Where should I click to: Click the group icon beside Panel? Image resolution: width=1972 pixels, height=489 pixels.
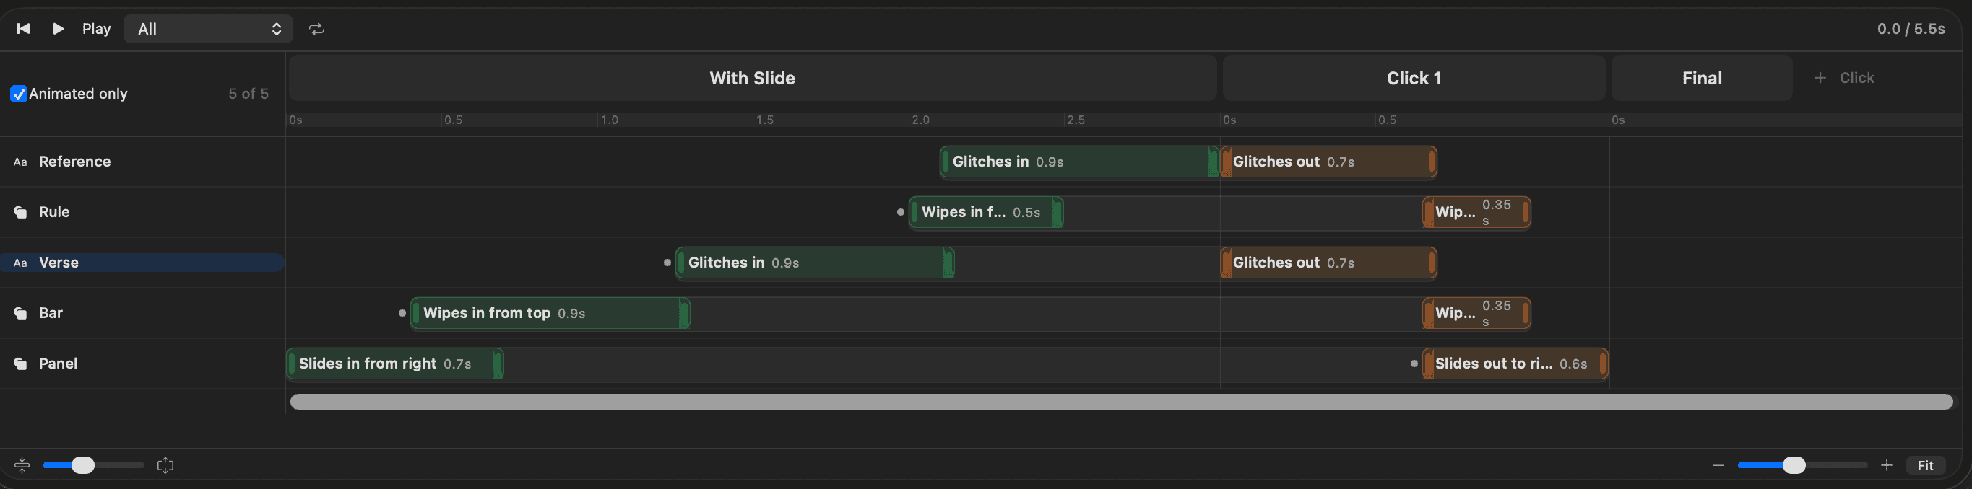click(x=21, y=364)
